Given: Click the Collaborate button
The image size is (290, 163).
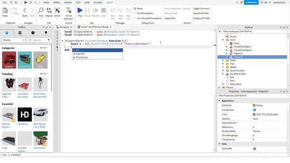Looking at the screenshot, I should 251,2.
